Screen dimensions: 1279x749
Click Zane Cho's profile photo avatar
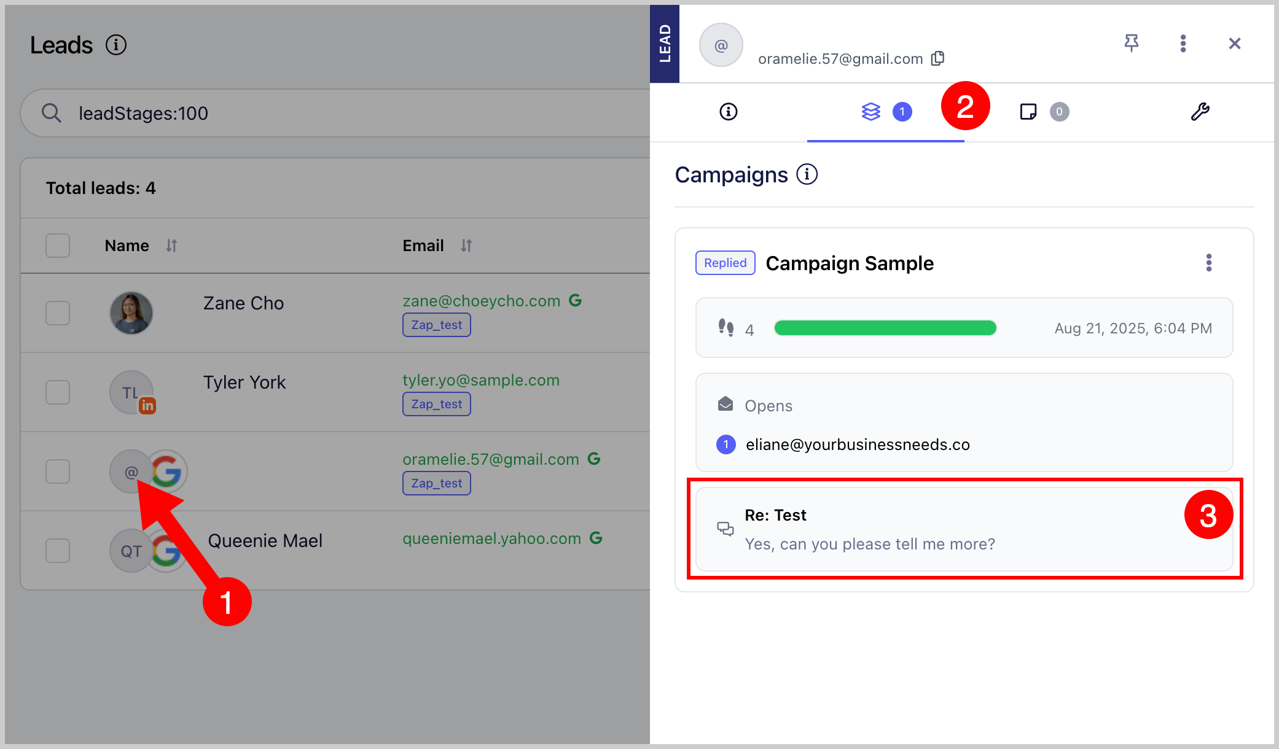[x=131, y=313]
